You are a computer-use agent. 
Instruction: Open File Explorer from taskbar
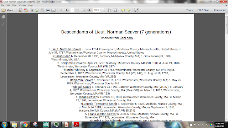tap(14, 125)
